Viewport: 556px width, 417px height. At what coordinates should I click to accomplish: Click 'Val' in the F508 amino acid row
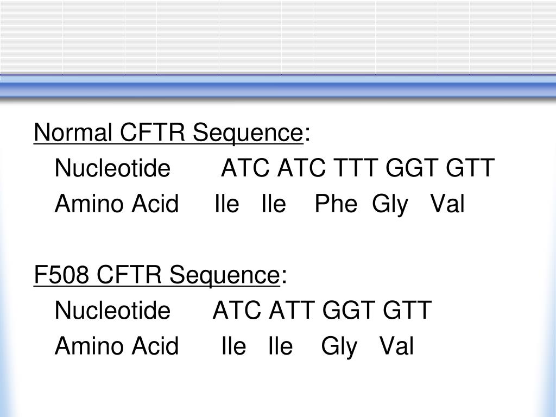point(397,346)
